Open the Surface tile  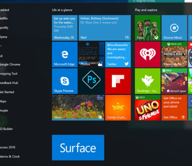click(78, 148)
